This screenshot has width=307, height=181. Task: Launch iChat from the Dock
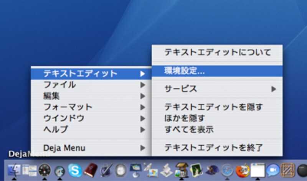click(273, 170)
